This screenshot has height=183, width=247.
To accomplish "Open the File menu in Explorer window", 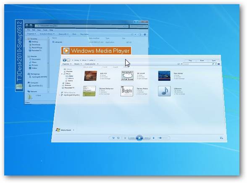I will pos(29,30).
